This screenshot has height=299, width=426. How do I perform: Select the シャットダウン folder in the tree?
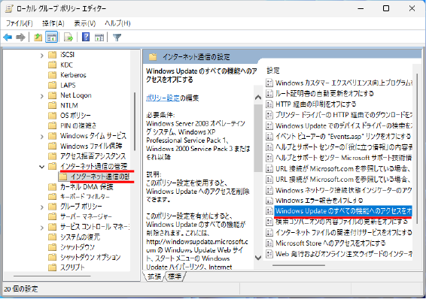[78, 247]
